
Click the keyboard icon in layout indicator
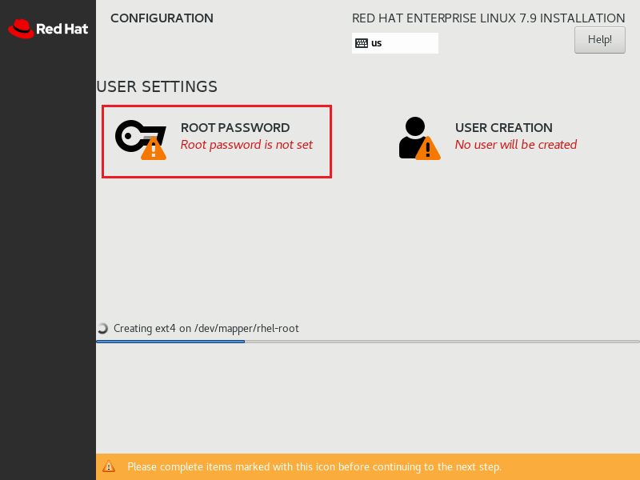tap(362, 43)
